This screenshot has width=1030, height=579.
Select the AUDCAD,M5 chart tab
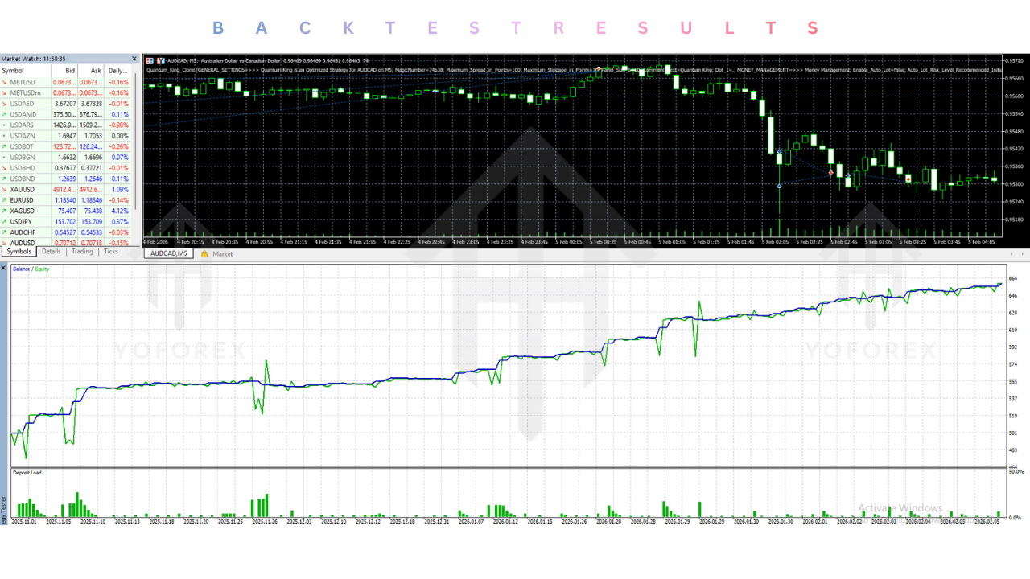pos(167,253)
